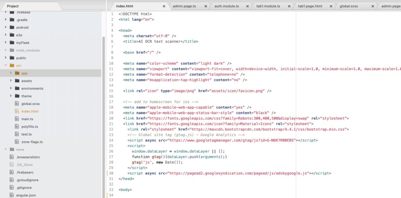Click the e2e folder icon
This screenshot has width=401, height=198.
coord(12,35)
